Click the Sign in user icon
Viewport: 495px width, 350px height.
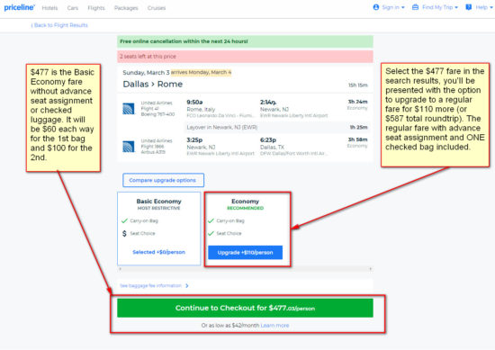point(376,7)
